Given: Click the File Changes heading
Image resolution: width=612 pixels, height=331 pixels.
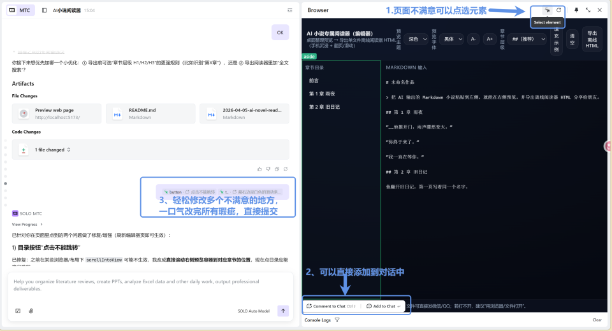Looking at the screenshot, I should coord(25,96).
